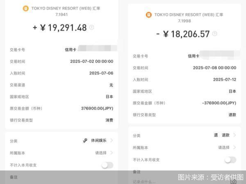Tap the orange merchant icon in left panel
Screen dimensions: 246x184
pyautogui.click(x=26, y=8)
